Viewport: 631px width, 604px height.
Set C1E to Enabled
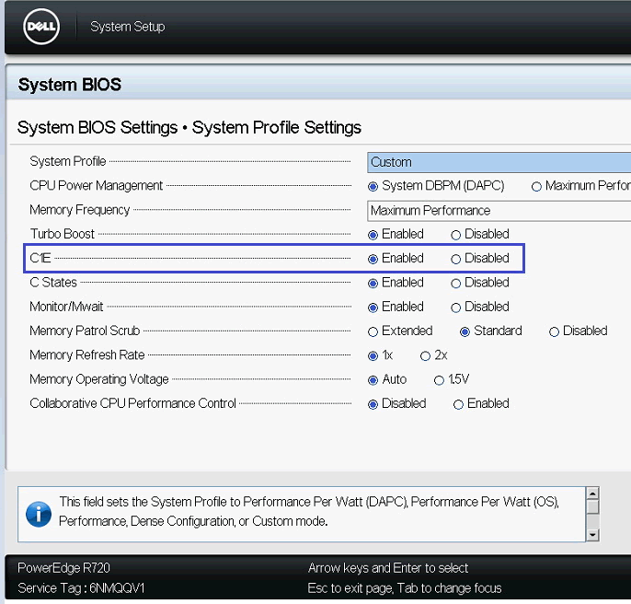[373, 259]
